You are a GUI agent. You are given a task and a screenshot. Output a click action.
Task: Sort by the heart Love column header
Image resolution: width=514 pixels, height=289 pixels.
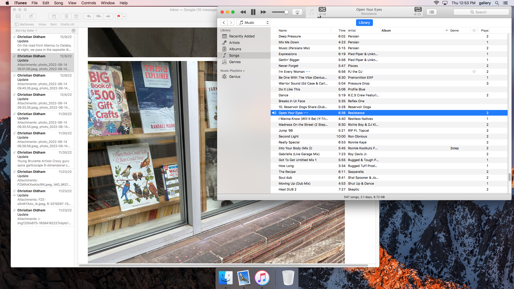tap(474, 31)
